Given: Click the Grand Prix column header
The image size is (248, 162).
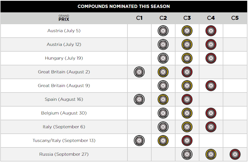Looking at the screenshot, I should [64, 18].
